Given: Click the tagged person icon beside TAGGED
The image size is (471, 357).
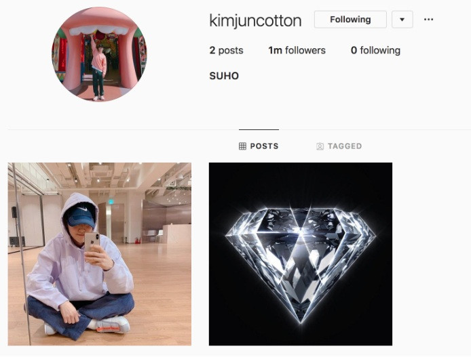Looking at the screenshot, I should pyautogui.click(x=320, y=146).
